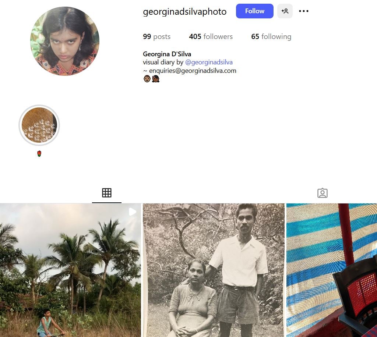
Task: View the 405 followers list
Action: pos(211,36)
